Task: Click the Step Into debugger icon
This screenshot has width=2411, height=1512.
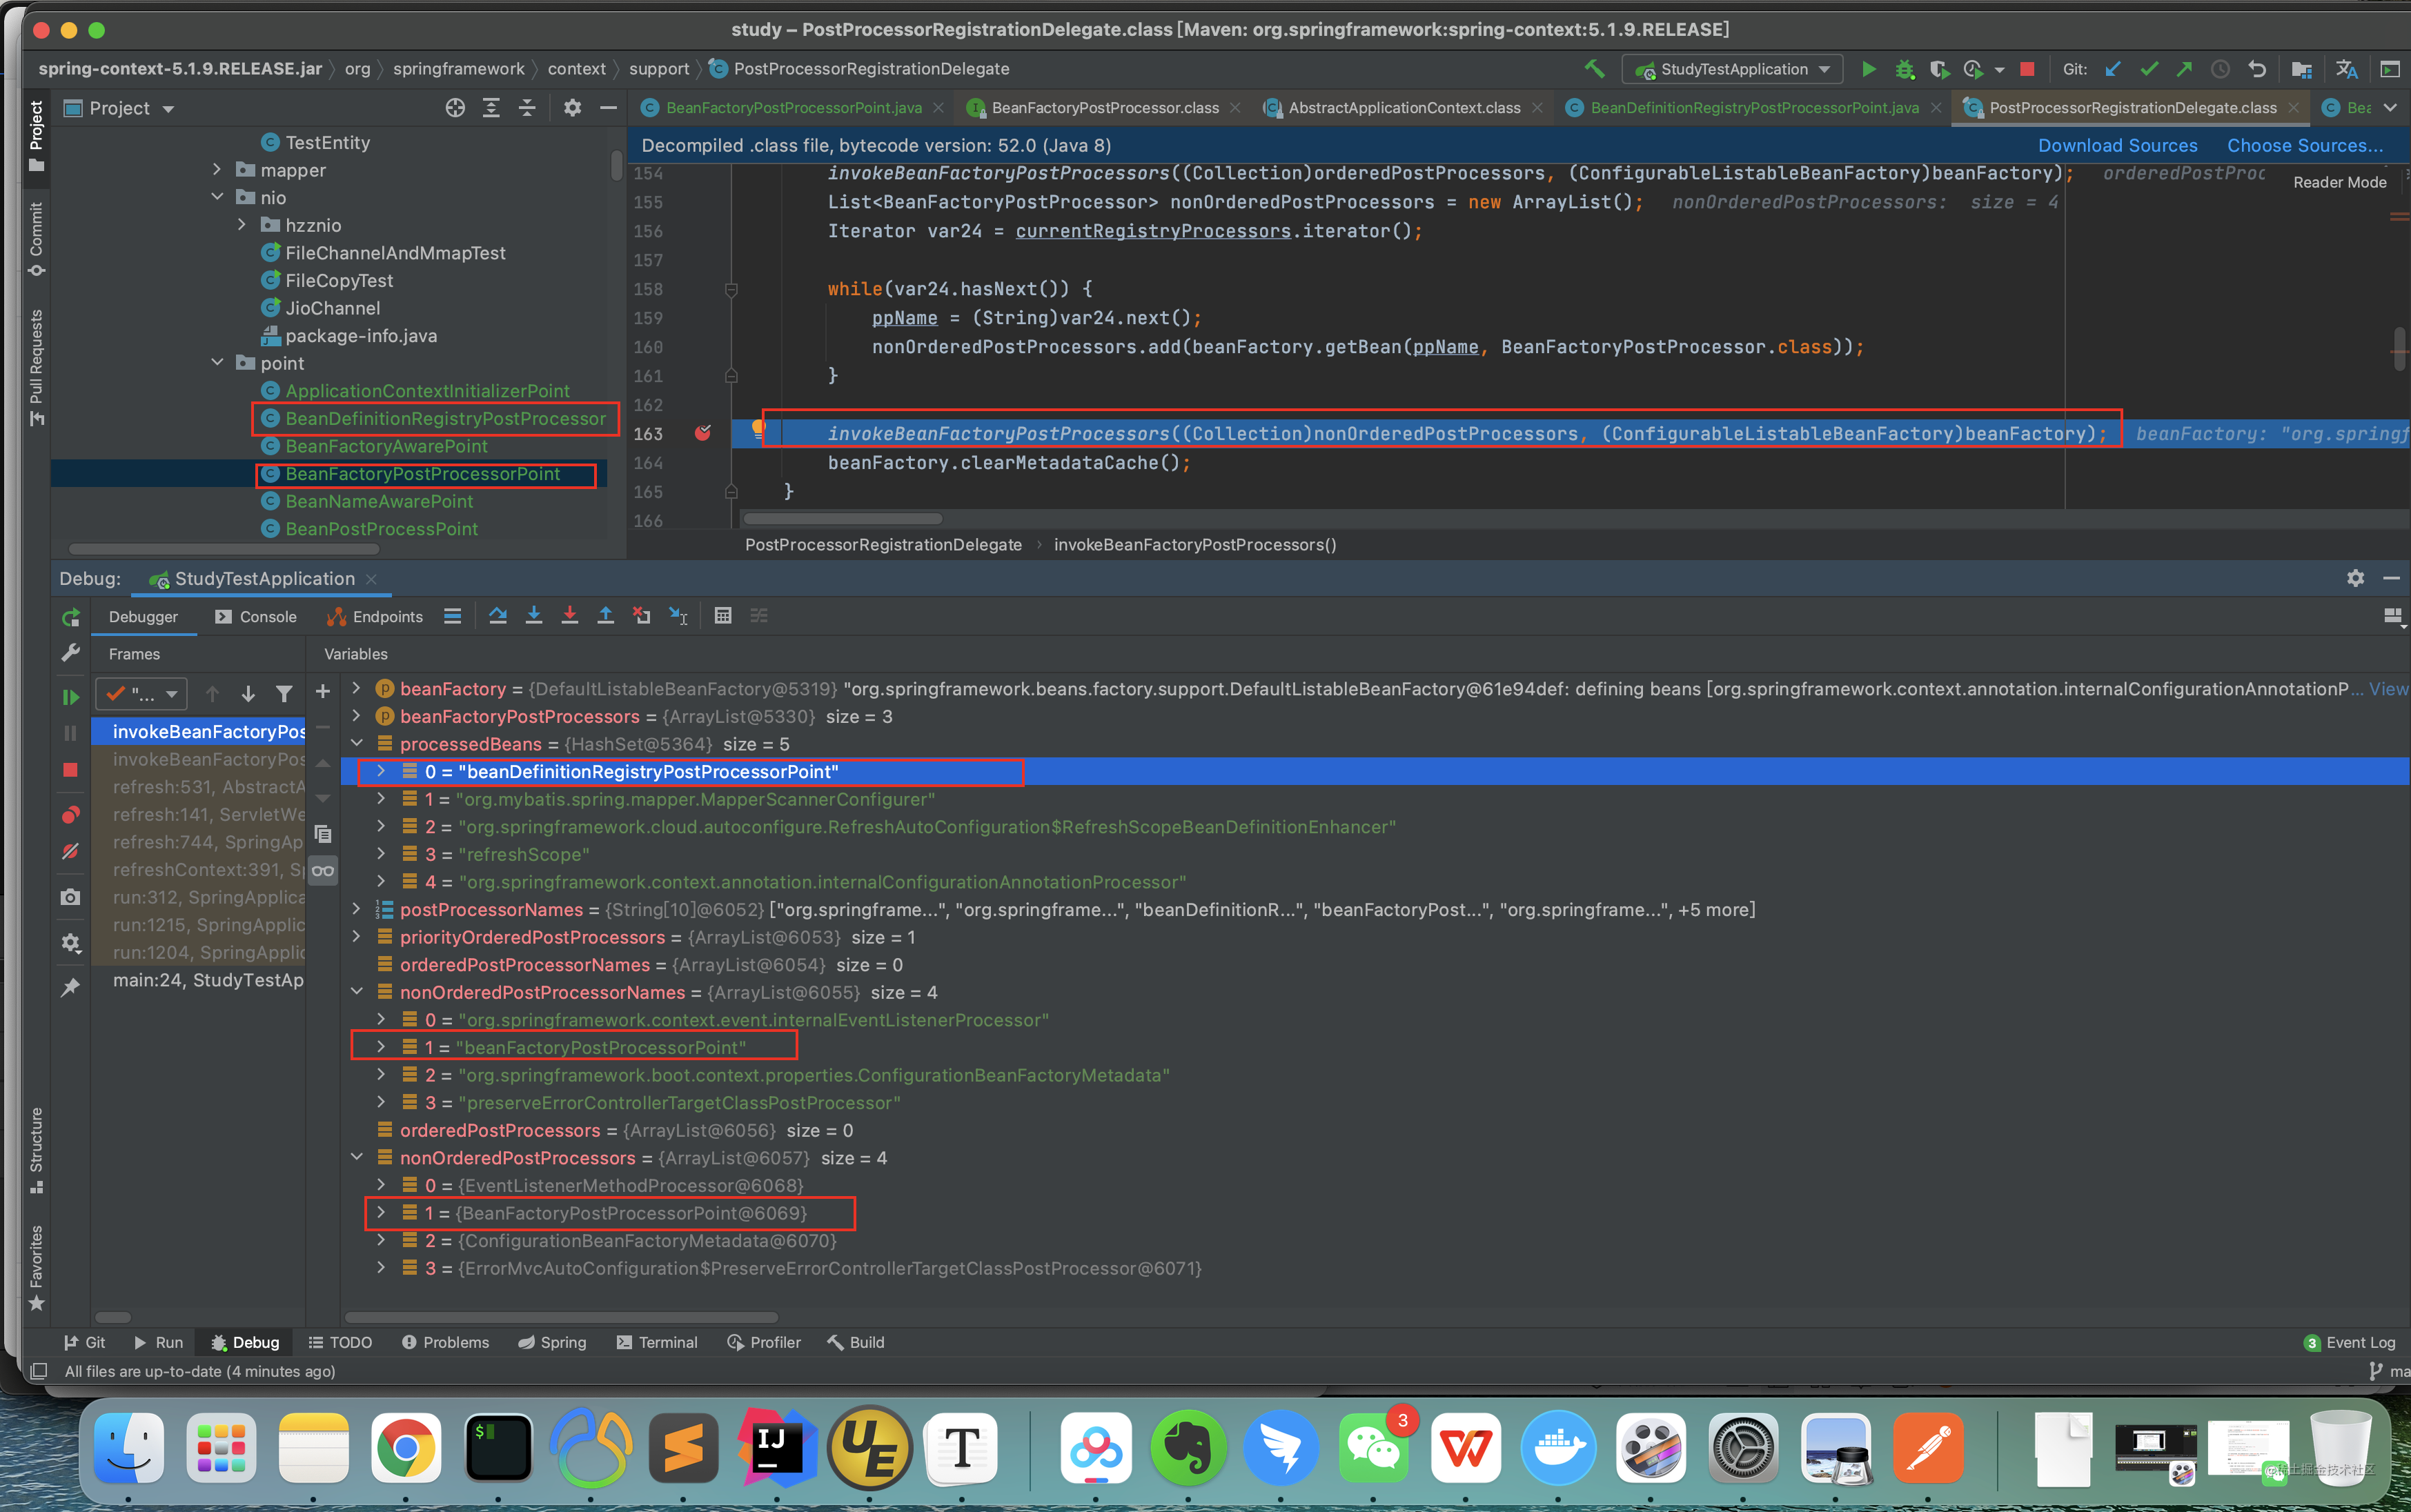Action: click(534, 616)
